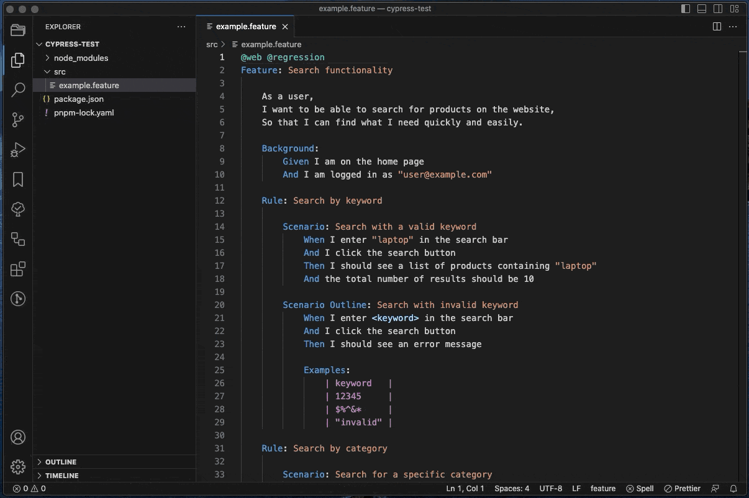Open the Run and Debug view
The image size is (749, 498).
coord(18,150)
